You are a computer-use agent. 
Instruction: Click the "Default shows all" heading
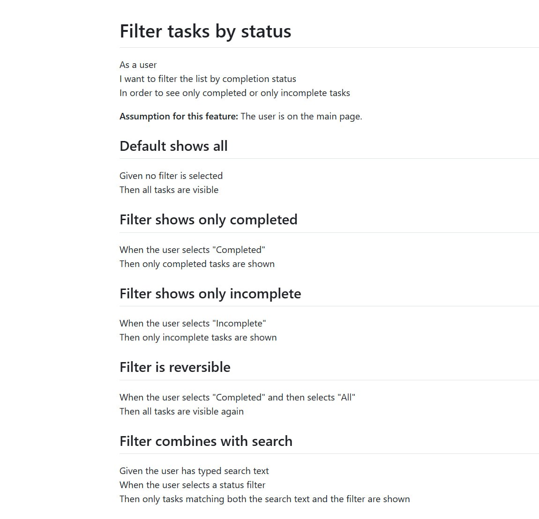pos(173,146)
